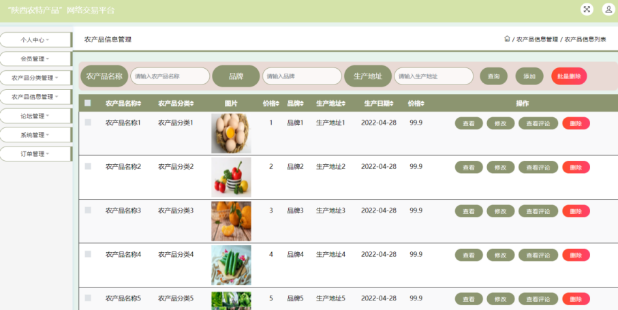Delete the 农产品名称1 row

[x=576, y=123]
